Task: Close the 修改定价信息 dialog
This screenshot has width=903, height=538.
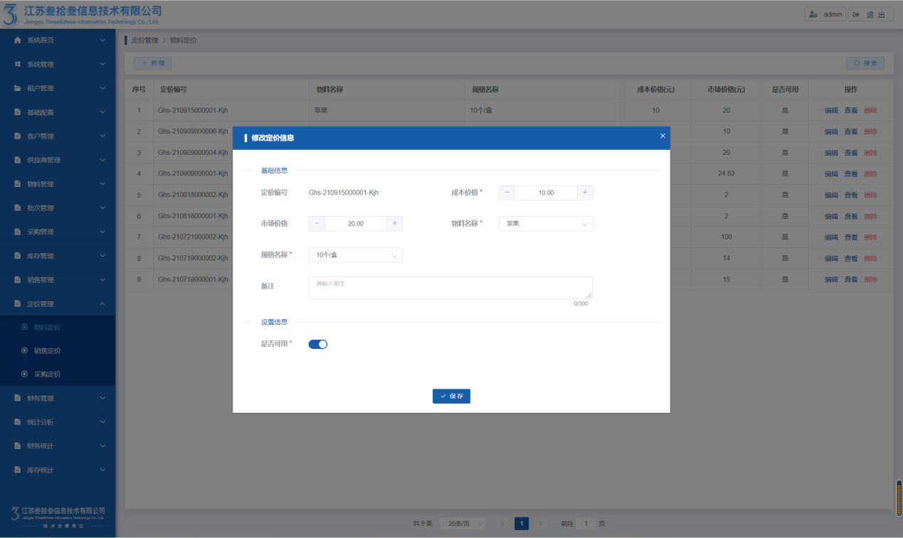Action: (662, 136)
